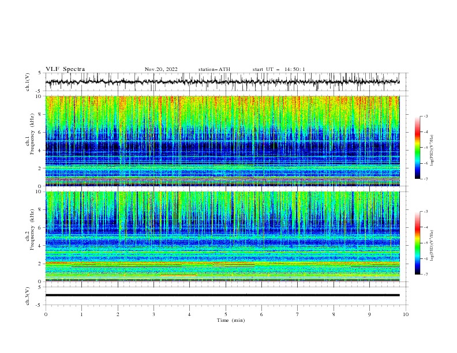This screenshot has height=353, width=457.
Task: Click the "ch.1(V)" axis label
Action: pyautogui.click(x=28, y=82)
